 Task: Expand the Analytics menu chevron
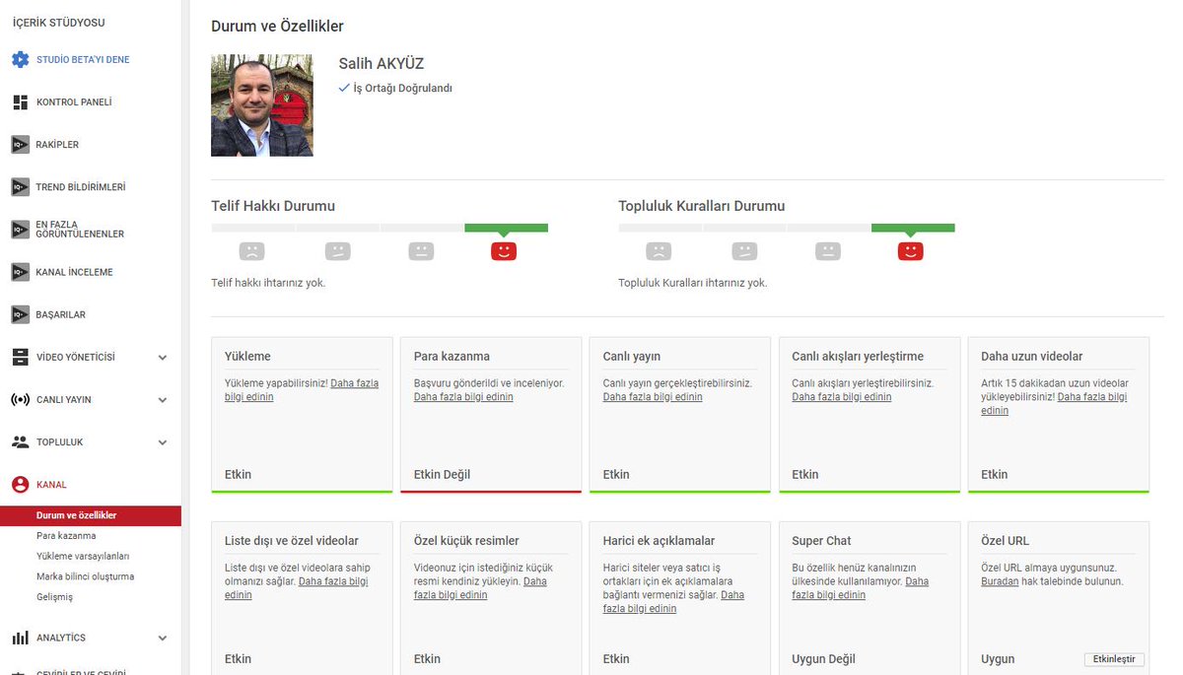(x=163, y=639)
